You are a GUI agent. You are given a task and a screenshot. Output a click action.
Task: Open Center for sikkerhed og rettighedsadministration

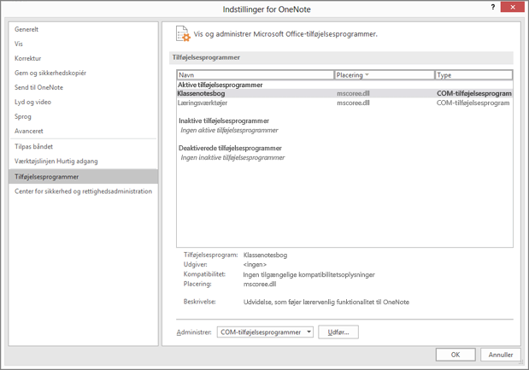tap(83, 191)
